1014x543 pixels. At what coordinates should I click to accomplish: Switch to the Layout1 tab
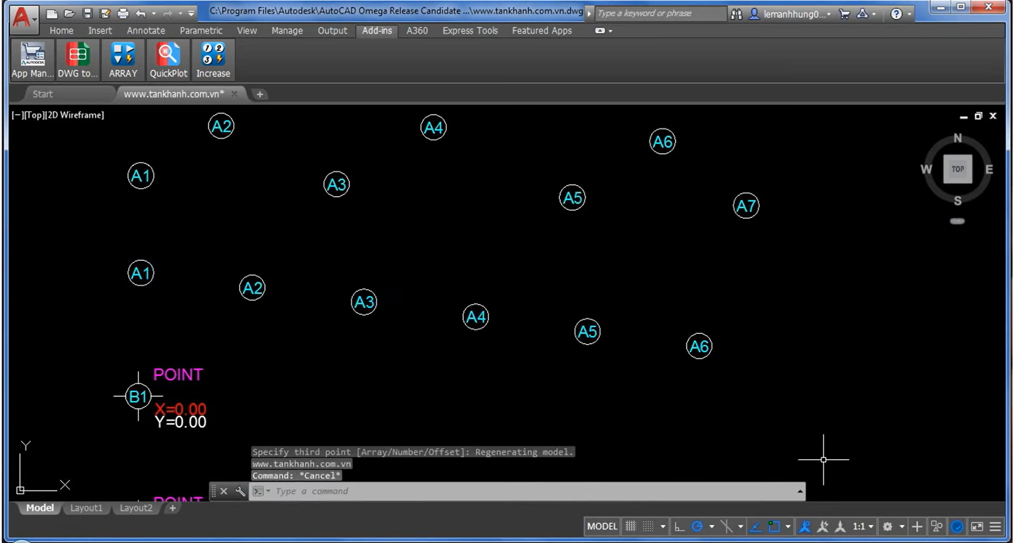tap(86, 508)
